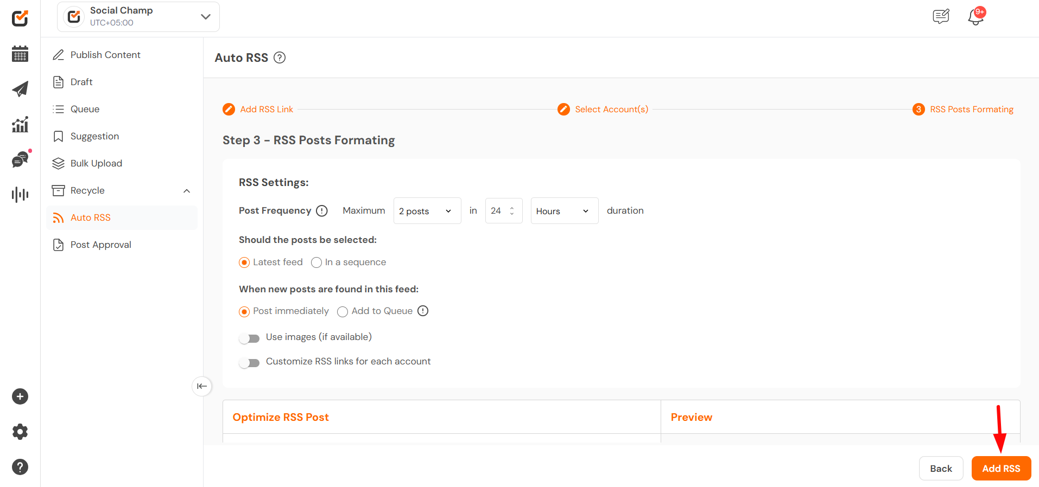Open the analytics bar chart icon
Image resolution: width=1039 pixels, height=487 pixels.
tap(20, 125)
